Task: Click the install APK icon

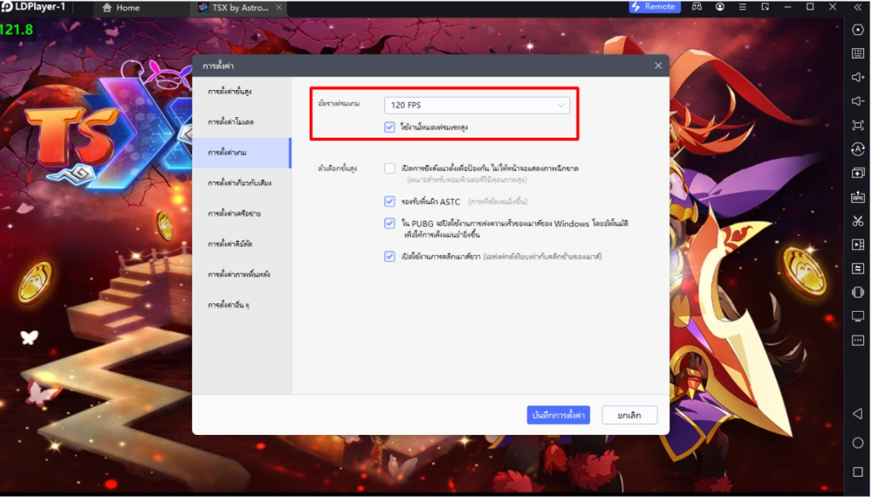Action: click(857, 197)
